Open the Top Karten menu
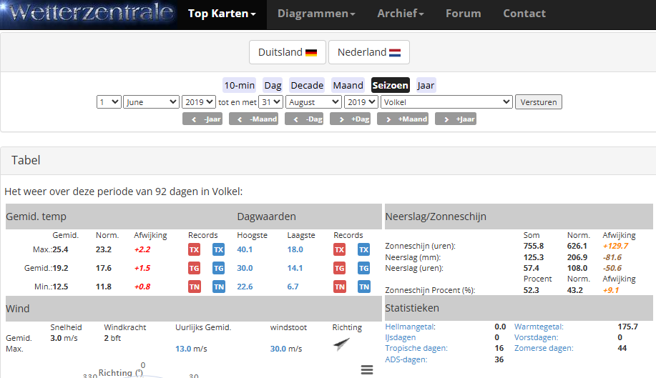Image resolution: width=656 pixels, height=378 pixels. (x=222, y=14)
